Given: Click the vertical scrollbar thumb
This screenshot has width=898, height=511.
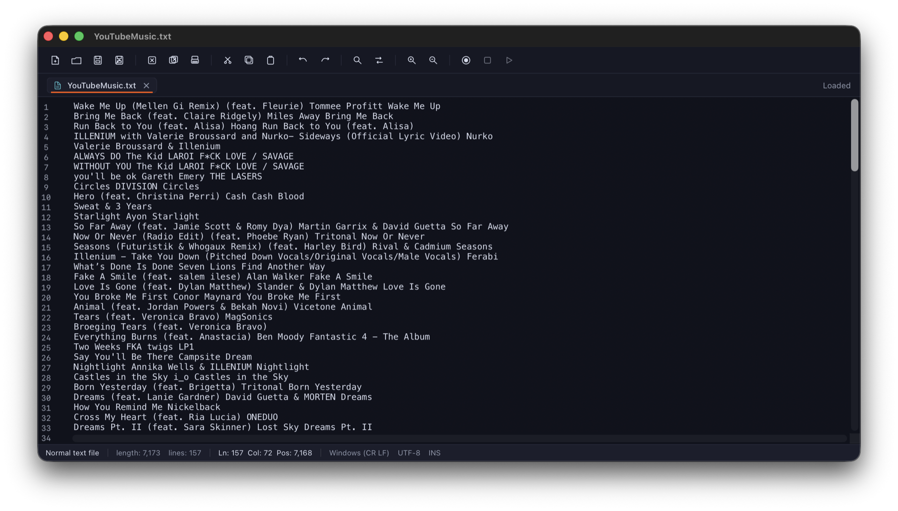Looking at the screenshot, I should (855, 135).
